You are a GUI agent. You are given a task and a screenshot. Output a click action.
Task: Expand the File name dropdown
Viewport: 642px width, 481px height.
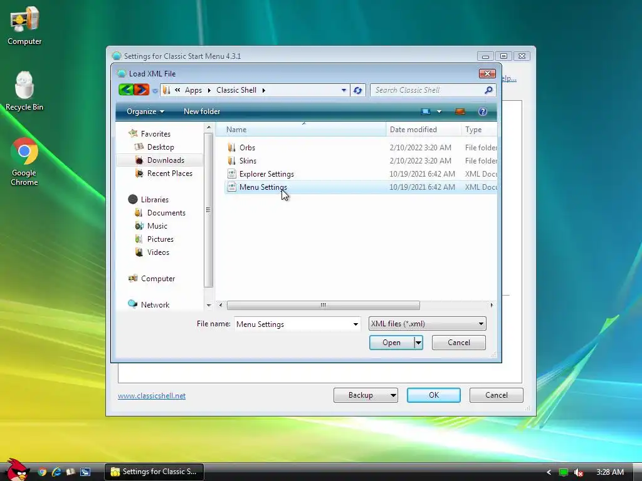point(355,324)
